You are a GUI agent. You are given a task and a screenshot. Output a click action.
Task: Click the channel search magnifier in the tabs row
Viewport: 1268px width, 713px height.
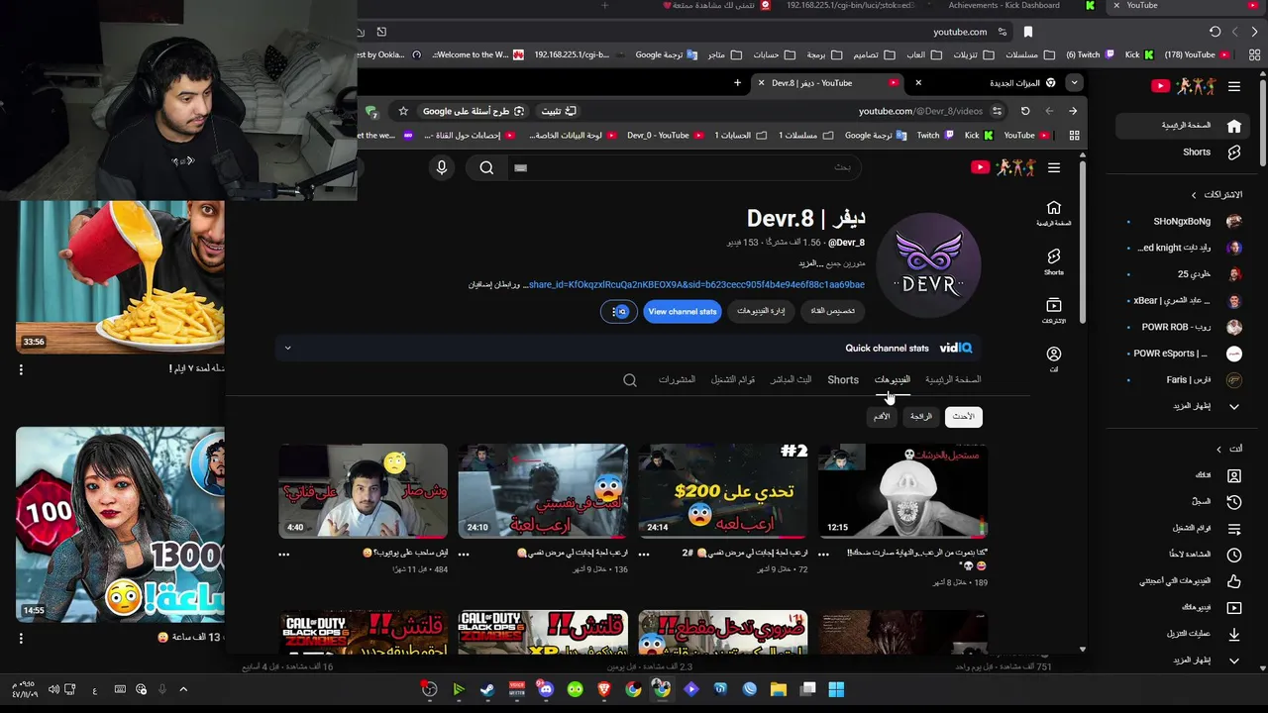pyautogui.click(x=630, y=380)
